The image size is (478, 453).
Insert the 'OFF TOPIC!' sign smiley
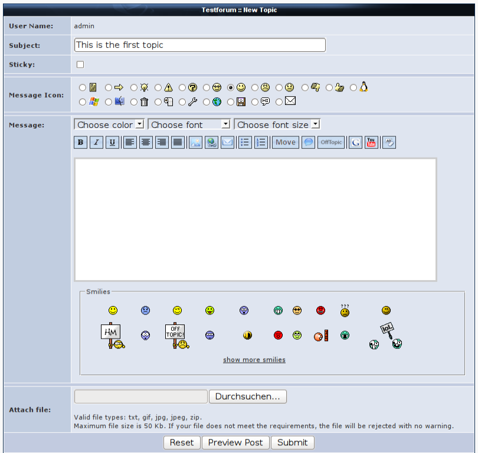click(x=176, y=336)
